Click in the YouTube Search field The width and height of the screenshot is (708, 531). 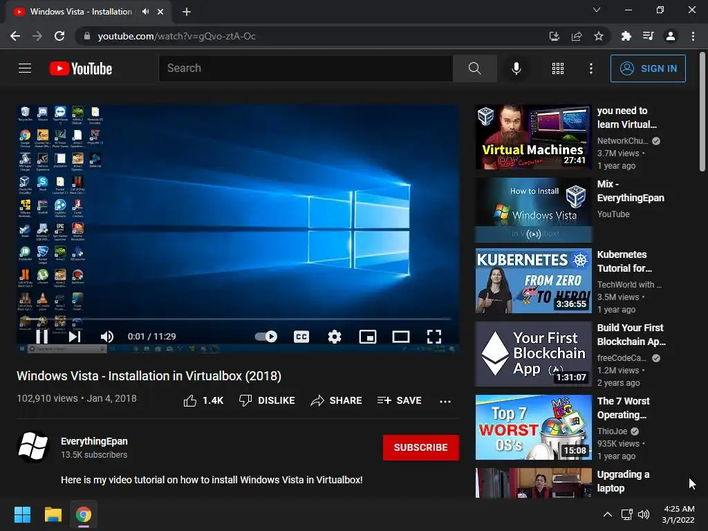coord(306,68)
